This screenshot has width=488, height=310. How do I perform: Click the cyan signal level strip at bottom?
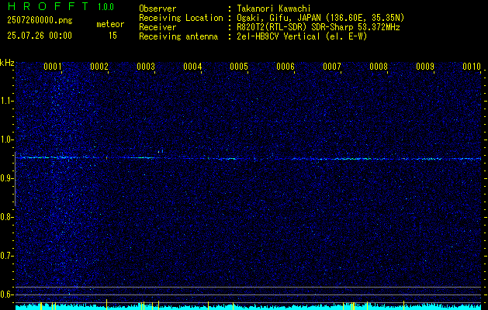pos(248,307)
